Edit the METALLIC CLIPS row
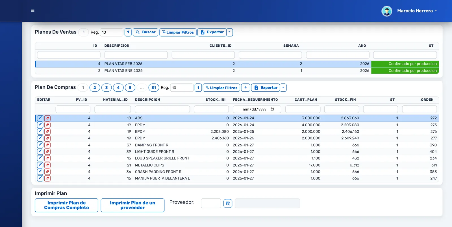 click(x=40, y=165)
